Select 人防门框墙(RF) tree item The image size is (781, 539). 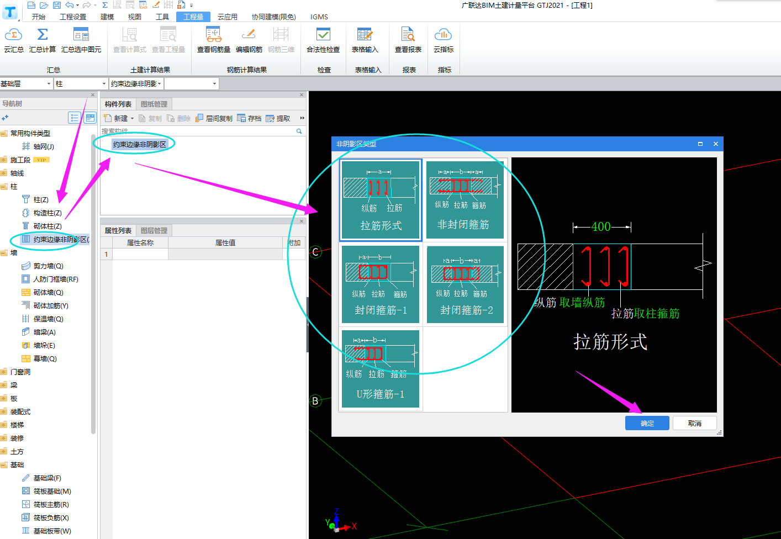tap(50, 279)
